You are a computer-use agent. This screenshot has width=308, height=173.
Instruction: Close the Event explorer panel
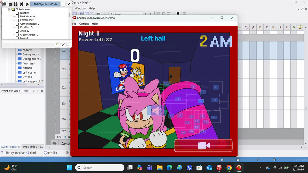(42, 91)
